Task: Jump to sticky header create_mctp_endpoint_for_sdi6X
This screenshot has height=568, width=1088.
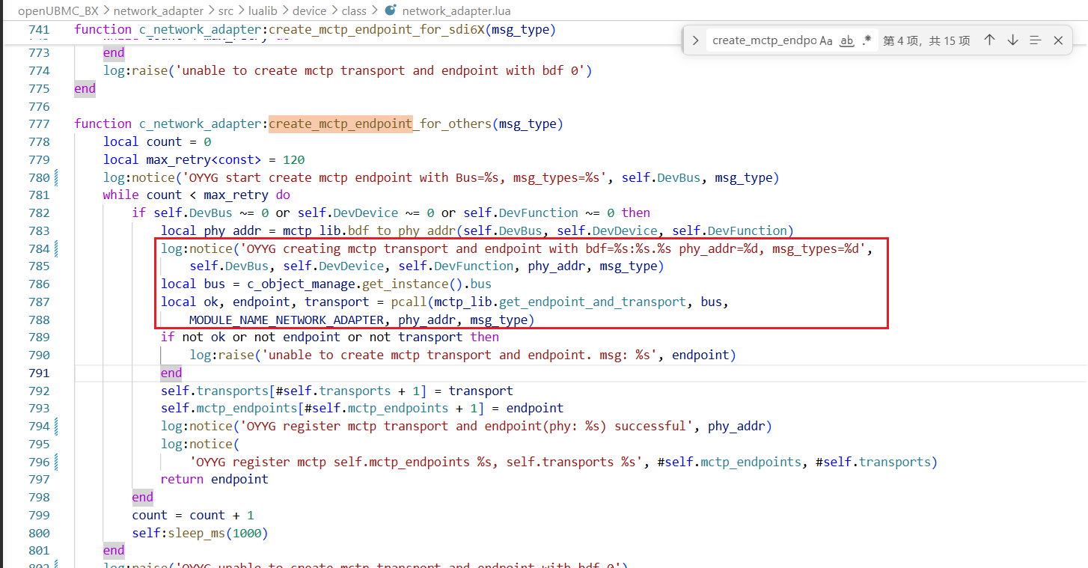Action: point(314,30)
